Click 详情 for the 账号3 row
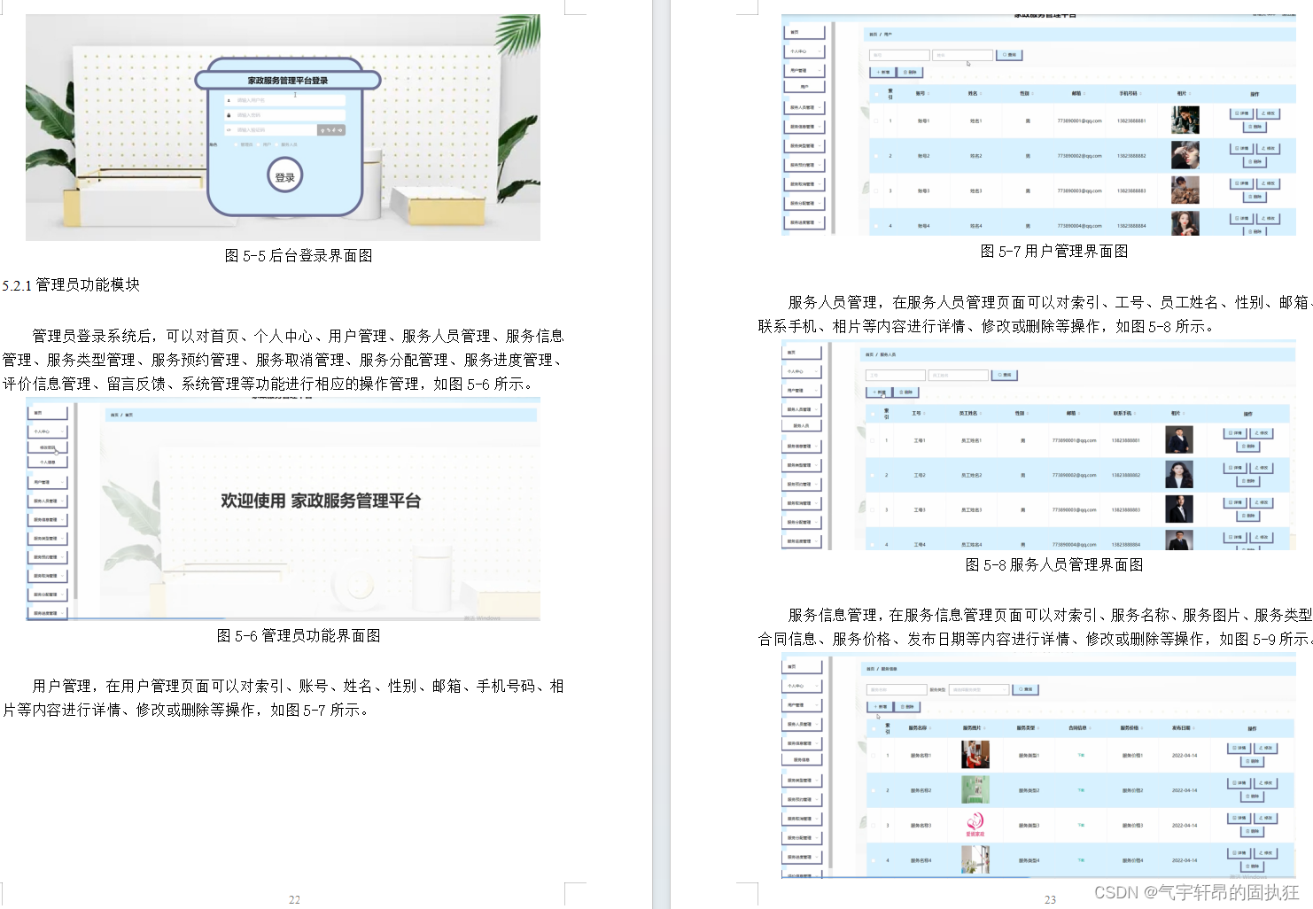1313x909 pixels. point(1241,183)
